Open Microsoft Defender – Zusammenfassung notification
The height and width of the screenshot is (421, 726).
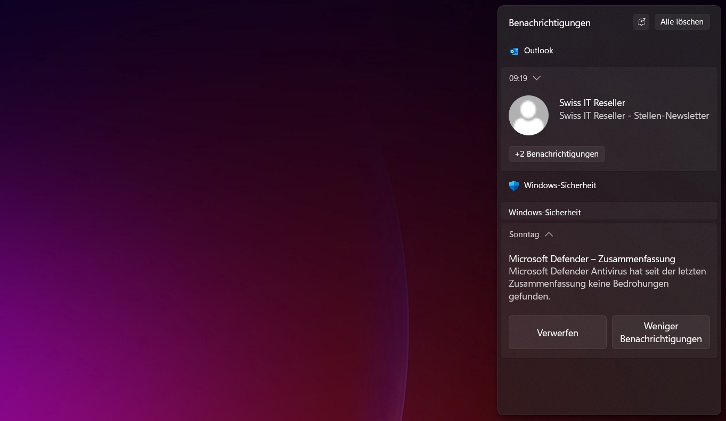point(592,259)
